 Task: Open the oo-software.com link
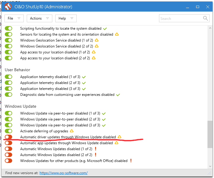(64, 173)
